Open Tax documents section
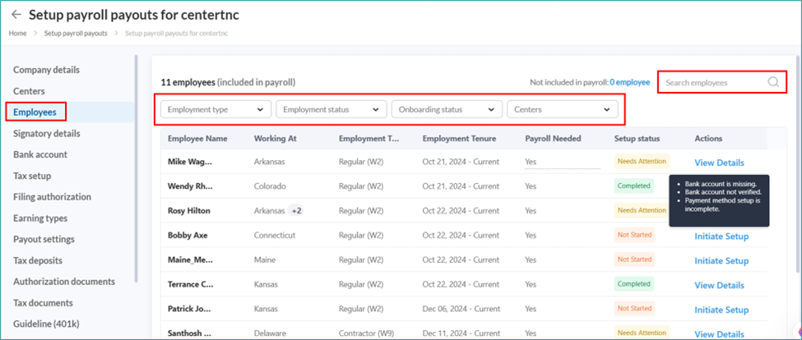This screenshot has width=802, height=340. [x=43, y=303]
